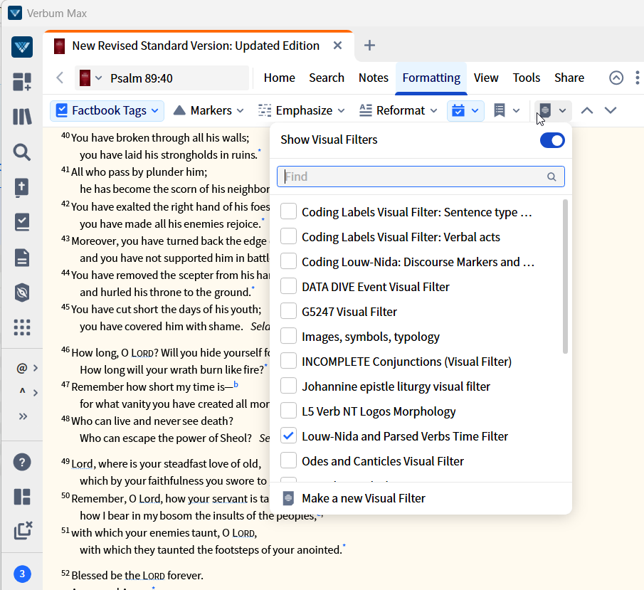Open the sidebar Search magnifier icon
The width and height of the screenshot is (644, 590).
(22, 152)
